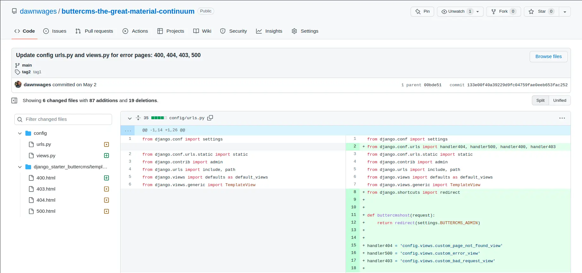Click the magnifier icon in file filter

[x=20, y=120]
